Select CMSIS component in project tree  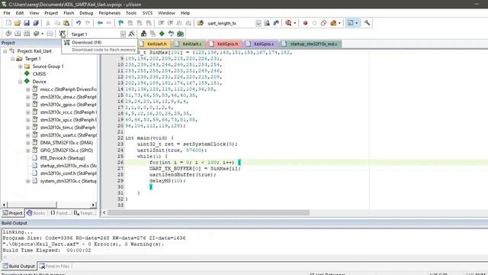39,74
